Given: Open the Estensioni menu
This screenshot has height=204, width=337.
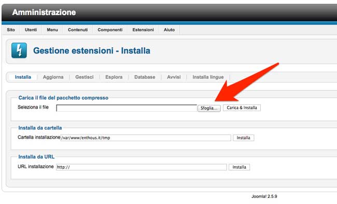Looking at the screenshot, I should point(143,30).
